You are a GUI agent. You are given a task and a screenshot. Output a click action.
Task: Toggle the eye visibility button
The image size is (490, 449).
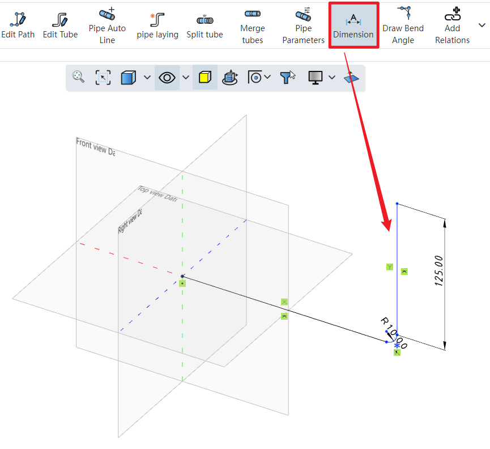(x=167, y=78)
